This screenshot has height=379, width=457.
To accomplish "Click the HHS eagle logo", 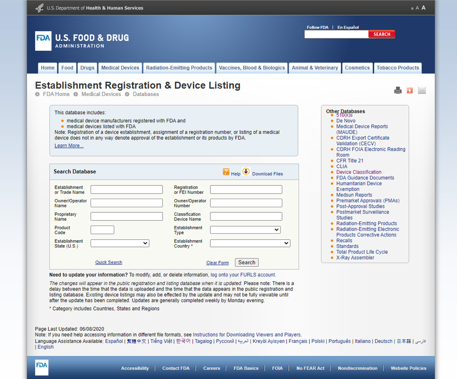I will (x=40, y=8).
